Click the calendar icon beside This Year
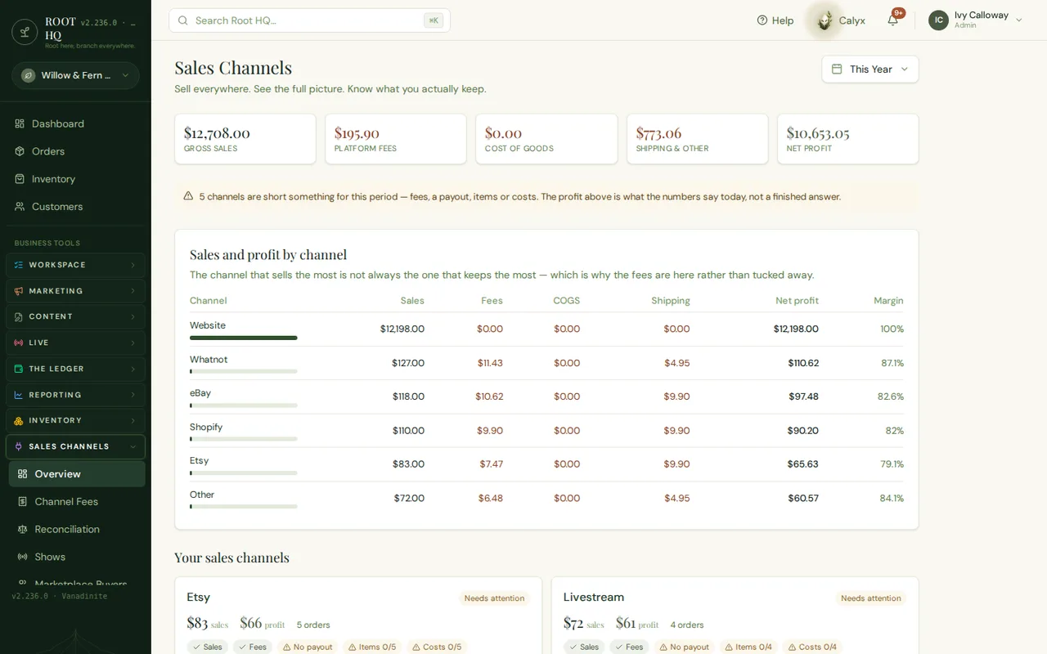Viewport: 1047px width, 654px height. point(837,69)
